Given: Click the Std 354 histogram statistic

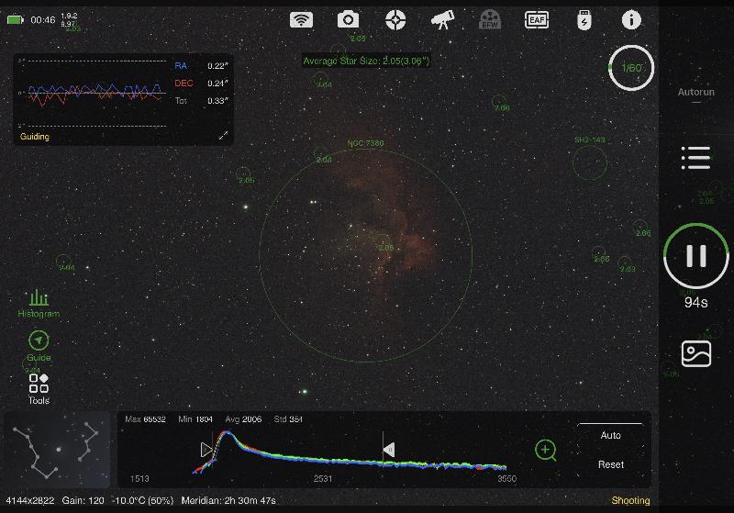Looking at the screenshot, I should click(x=288, y=419).
